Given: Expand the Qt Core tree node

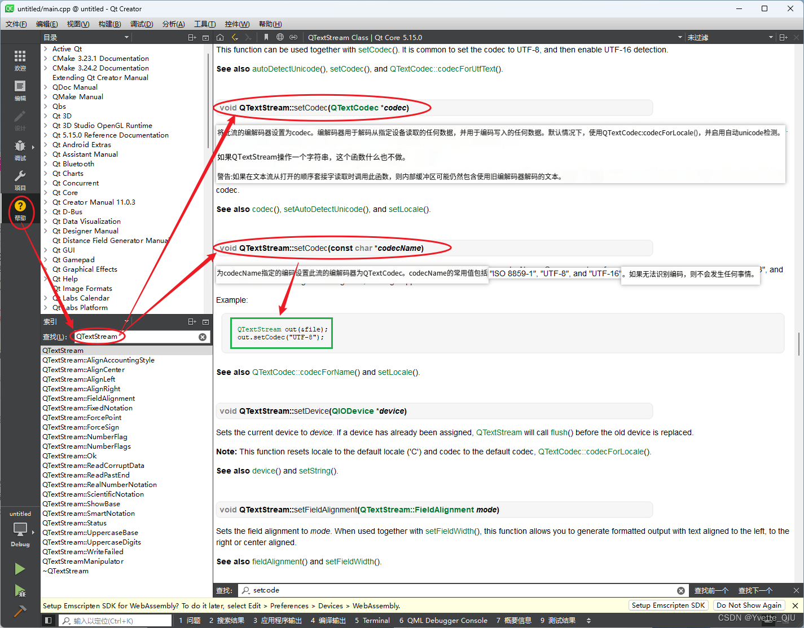Looking at the screenshot, I should pyautogui.click(x=46, y=192).
